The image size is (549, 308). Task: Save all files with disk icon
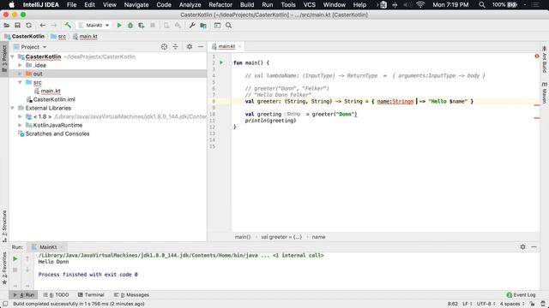17,25
